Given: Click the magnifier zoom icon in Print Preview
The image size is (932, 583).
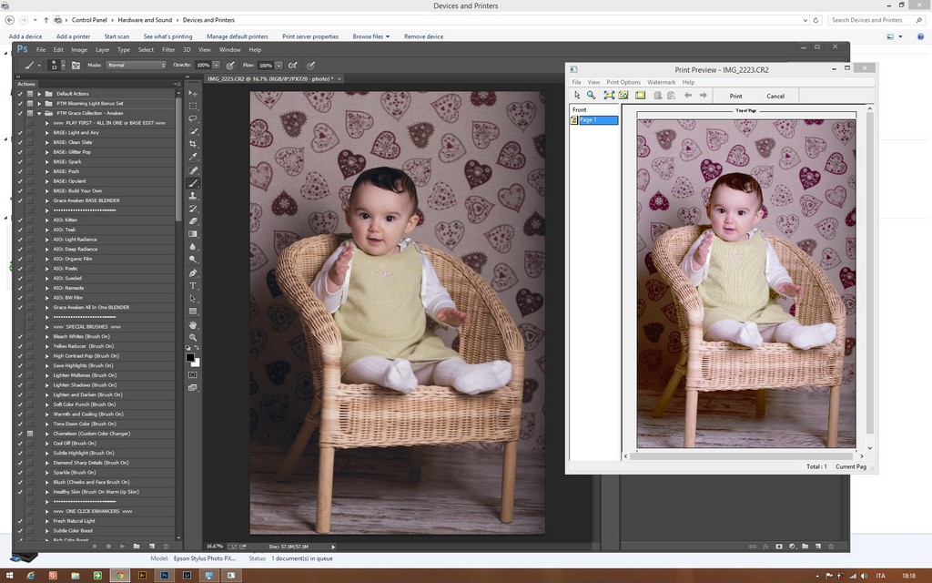Looking at the screenshot, I should (591, 96).
